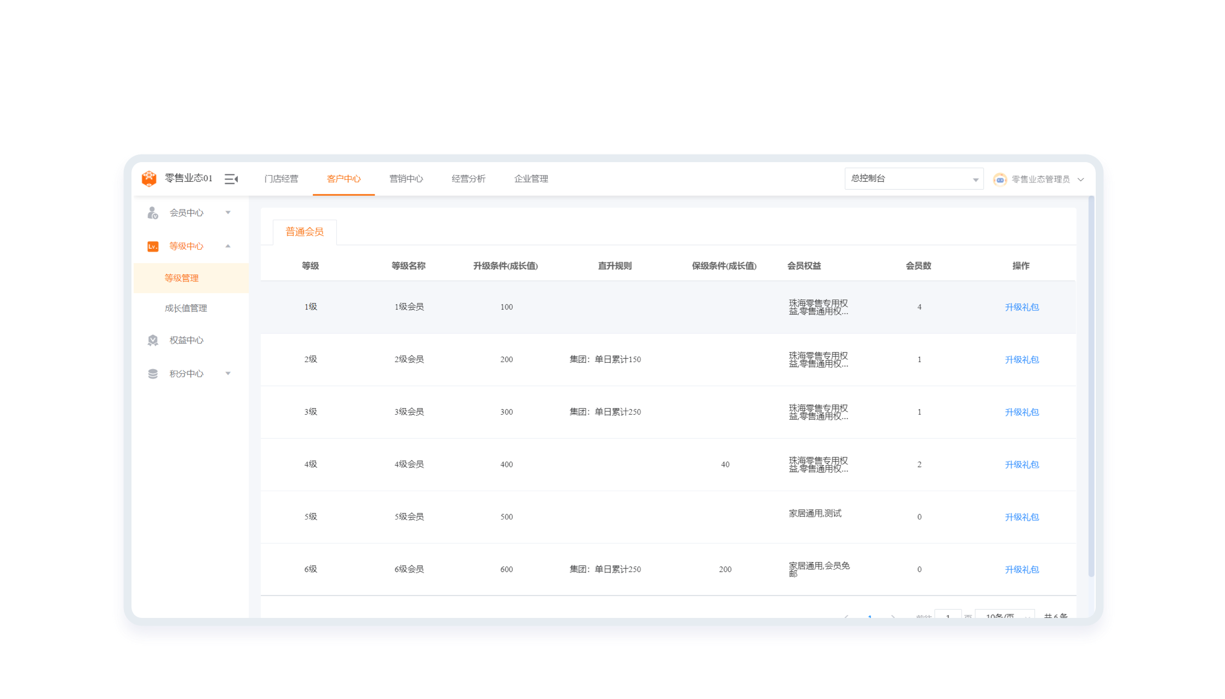Click the 集团：单日累计250 rule for 3级
The width and height of the screenshot is (1225, 699).
605,412
